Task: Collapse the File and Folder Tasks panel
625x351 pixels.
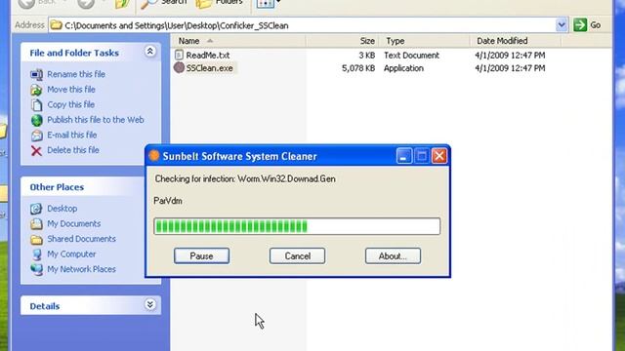Action: tap(149, 52)
